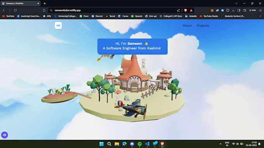Viewport: 264px width, 148px height.
Task: Open the University/College... bookmark
Action: click(66, 16)
